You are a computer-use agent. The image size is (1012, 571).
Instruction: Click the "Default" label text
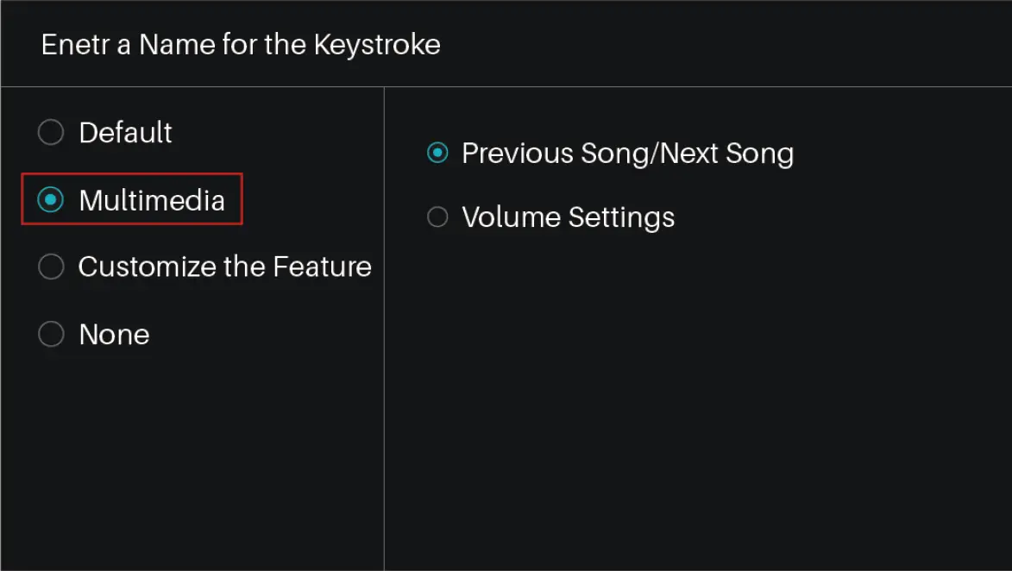(x=125, y=133)
